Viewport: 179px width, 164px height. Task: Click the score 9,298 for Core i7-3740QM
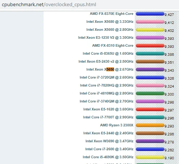coord(169,102)
